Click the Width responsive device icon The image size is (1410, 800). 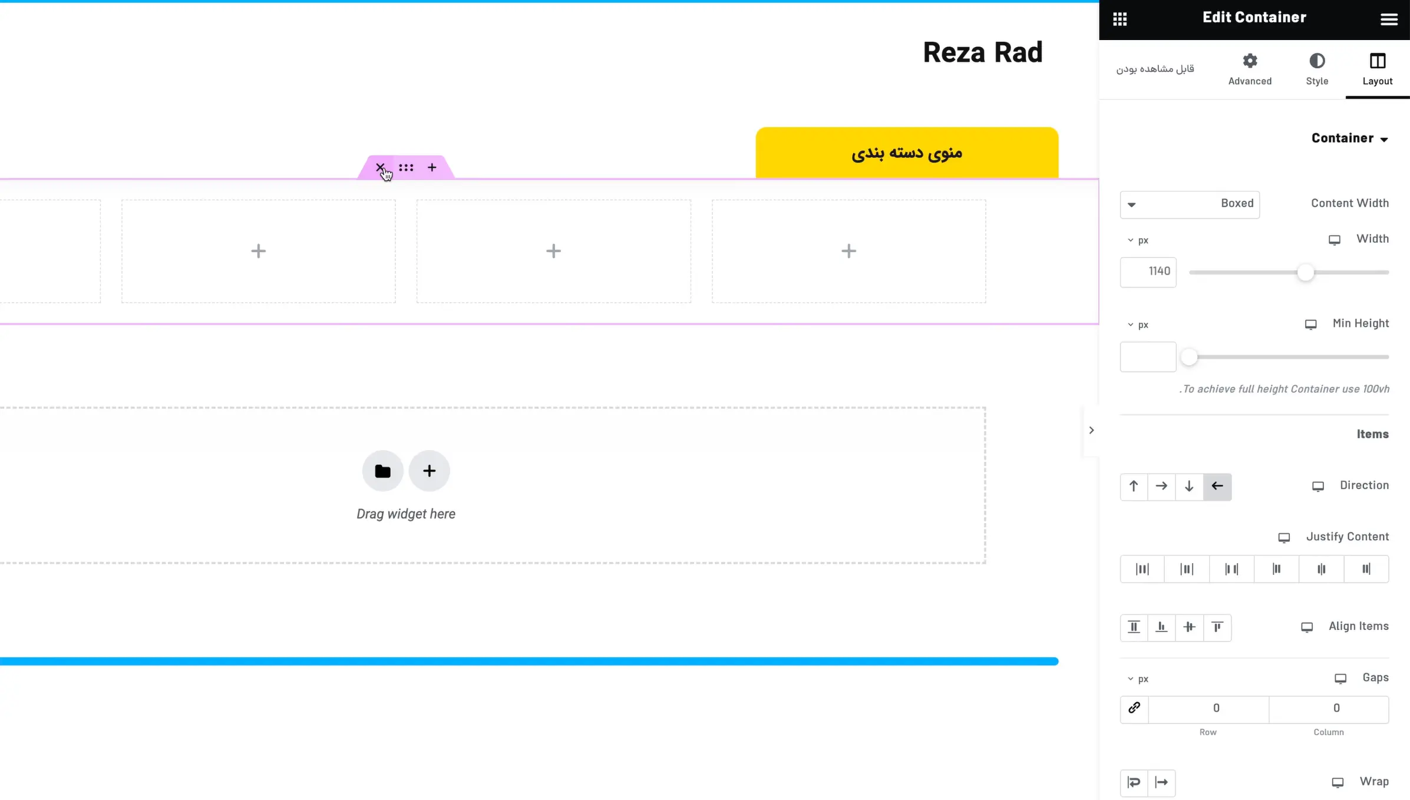(1335, 240)
